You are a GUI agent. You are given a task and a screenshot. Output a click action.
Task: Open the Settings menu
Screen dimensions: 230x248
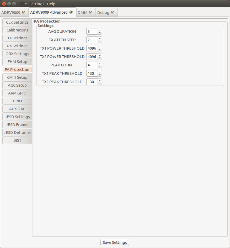click(x=37, y=4)
